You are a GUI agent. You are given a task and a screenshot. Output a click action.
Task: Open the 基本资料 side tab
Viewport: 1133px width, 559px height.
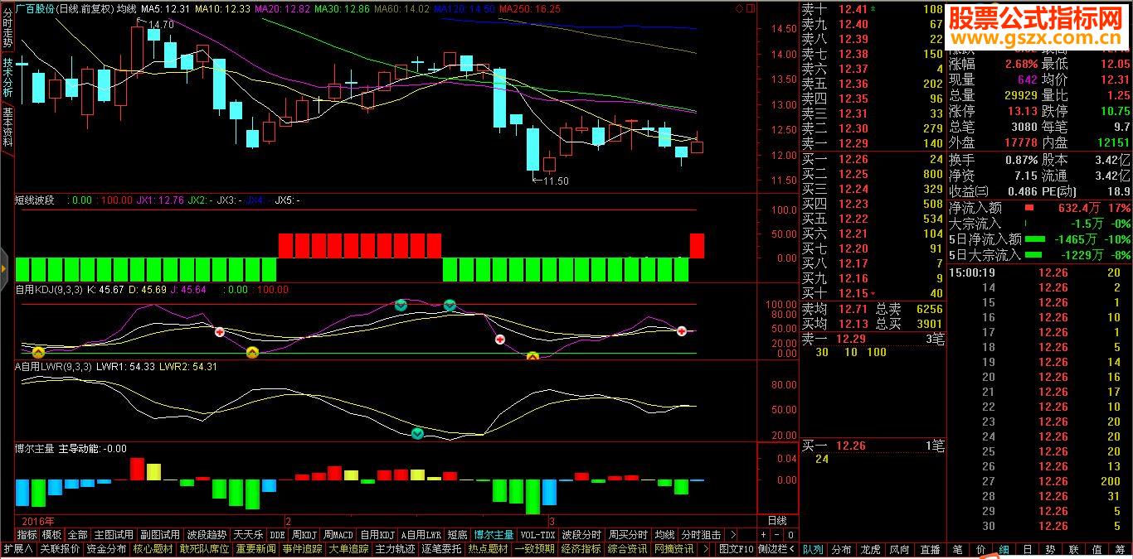[7, 126]
